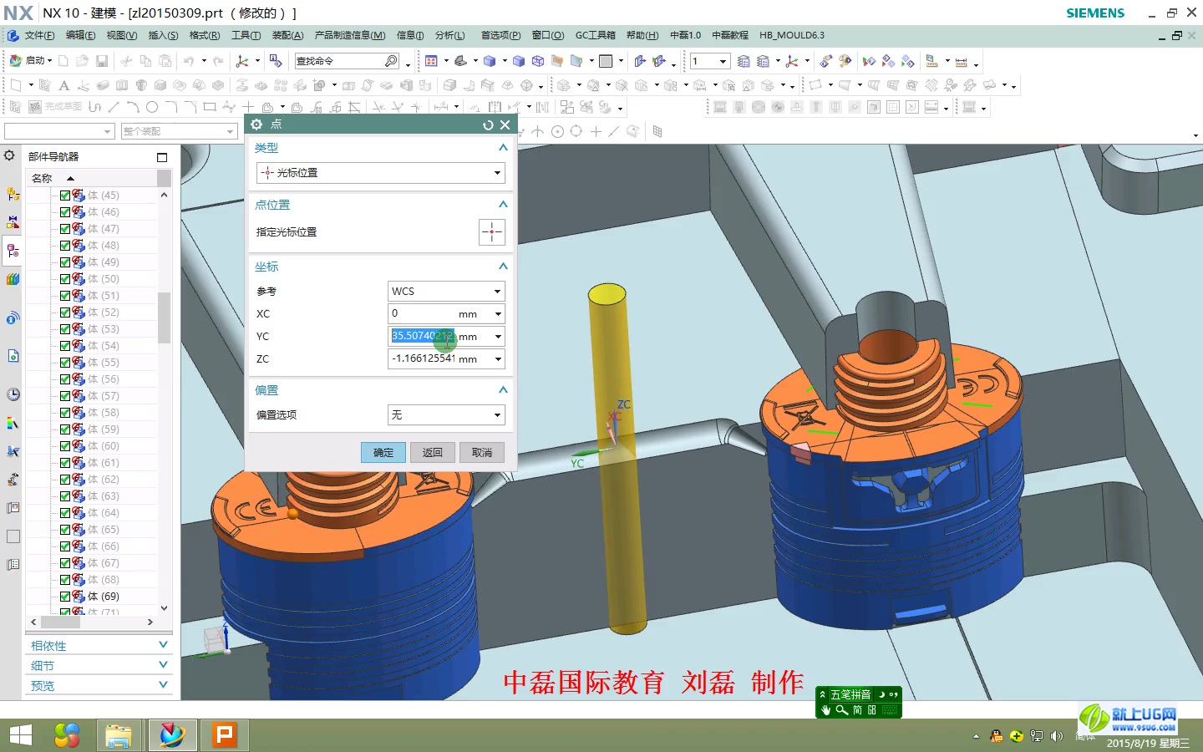Screen dimensions: 1203x752
Task: Click the grid icon on the selection bar
Action: pos(657,131)
